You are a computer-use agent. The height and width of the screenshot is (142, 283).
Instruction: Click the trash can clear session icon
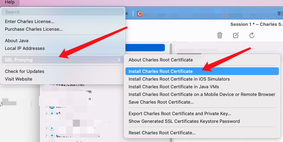click(x=220, y=35)
